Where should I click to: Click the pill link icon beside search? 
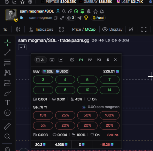[x=70, y=11]
